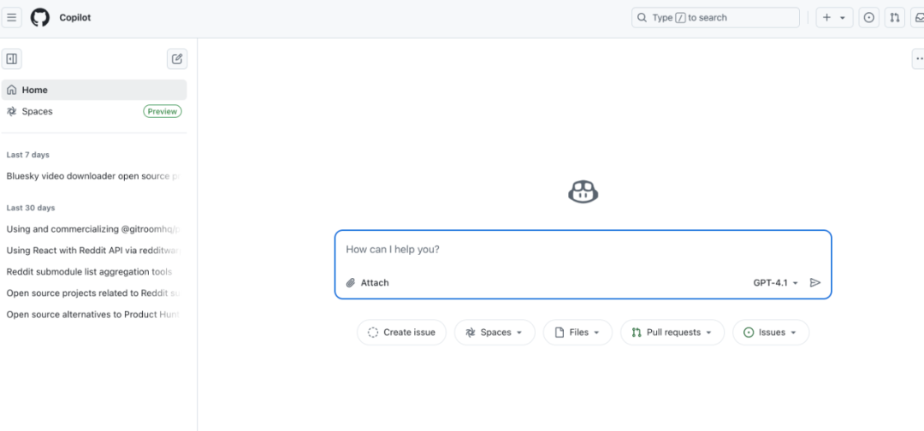The height and width of the screenshot is (431, 924).
Task: Click the Create issue button
Action: (x=401, y=332)
